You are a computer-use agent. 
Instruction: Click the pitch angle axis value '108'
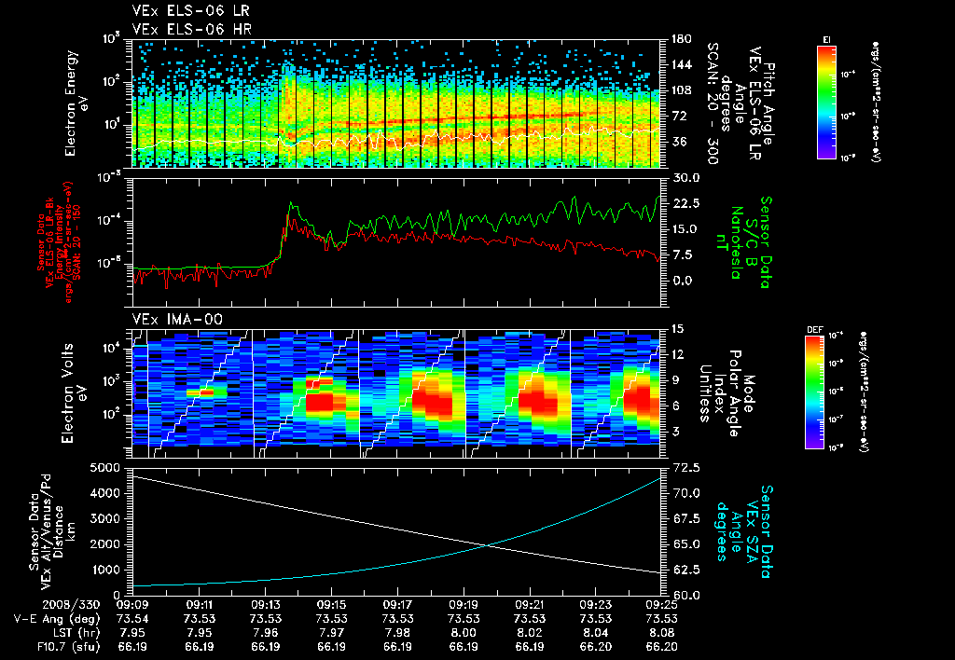point(682,90)
